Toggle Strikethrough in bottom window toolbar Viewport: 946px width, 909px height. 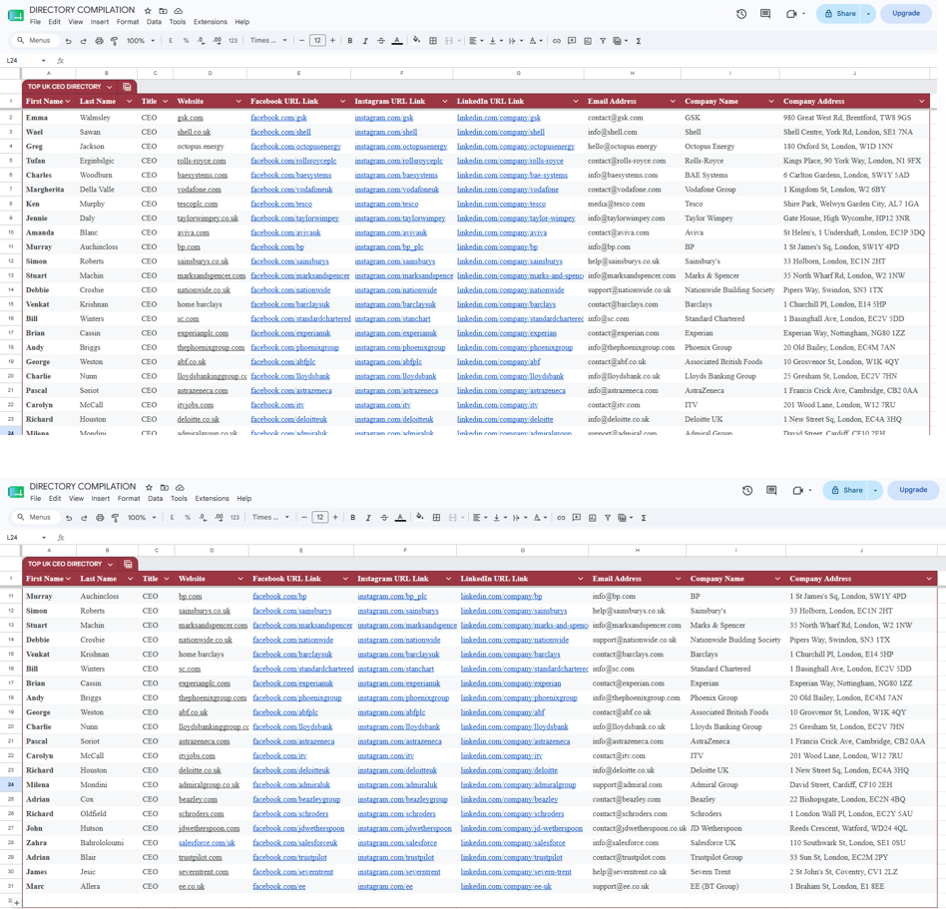pyautogui.click(x=384, y=518)
